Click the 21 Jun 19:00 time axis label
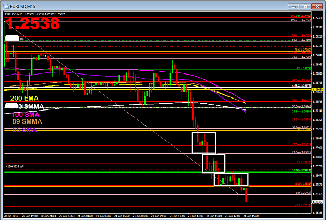Viewport: 326px width, 221px height. point(251,216)
